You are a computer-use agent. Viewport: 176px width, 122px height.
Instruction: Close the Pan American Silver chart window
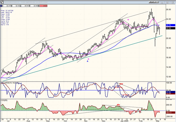click(x=173, y=2)
